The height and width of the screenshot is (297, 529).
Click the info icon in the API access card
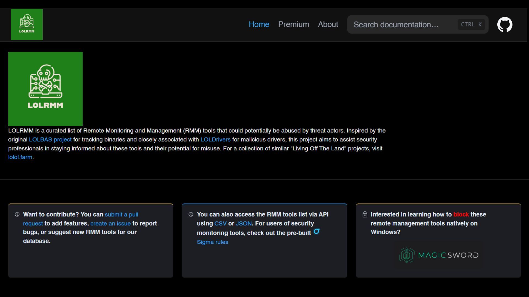191,215
